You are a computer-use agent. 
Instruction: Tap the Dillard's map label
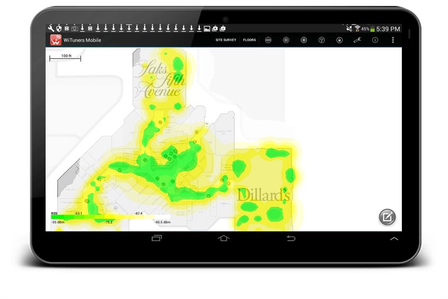click(263, 195)
